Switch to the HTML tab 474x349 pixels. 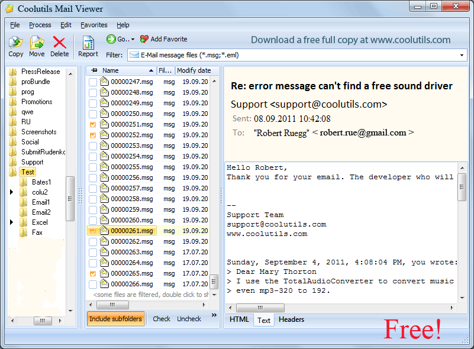click(x=239, y=319)
